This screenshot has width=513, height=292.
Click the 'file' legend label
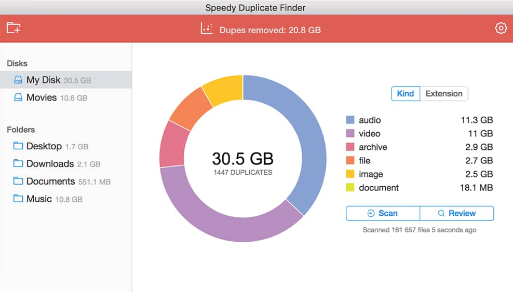point(365,161)
